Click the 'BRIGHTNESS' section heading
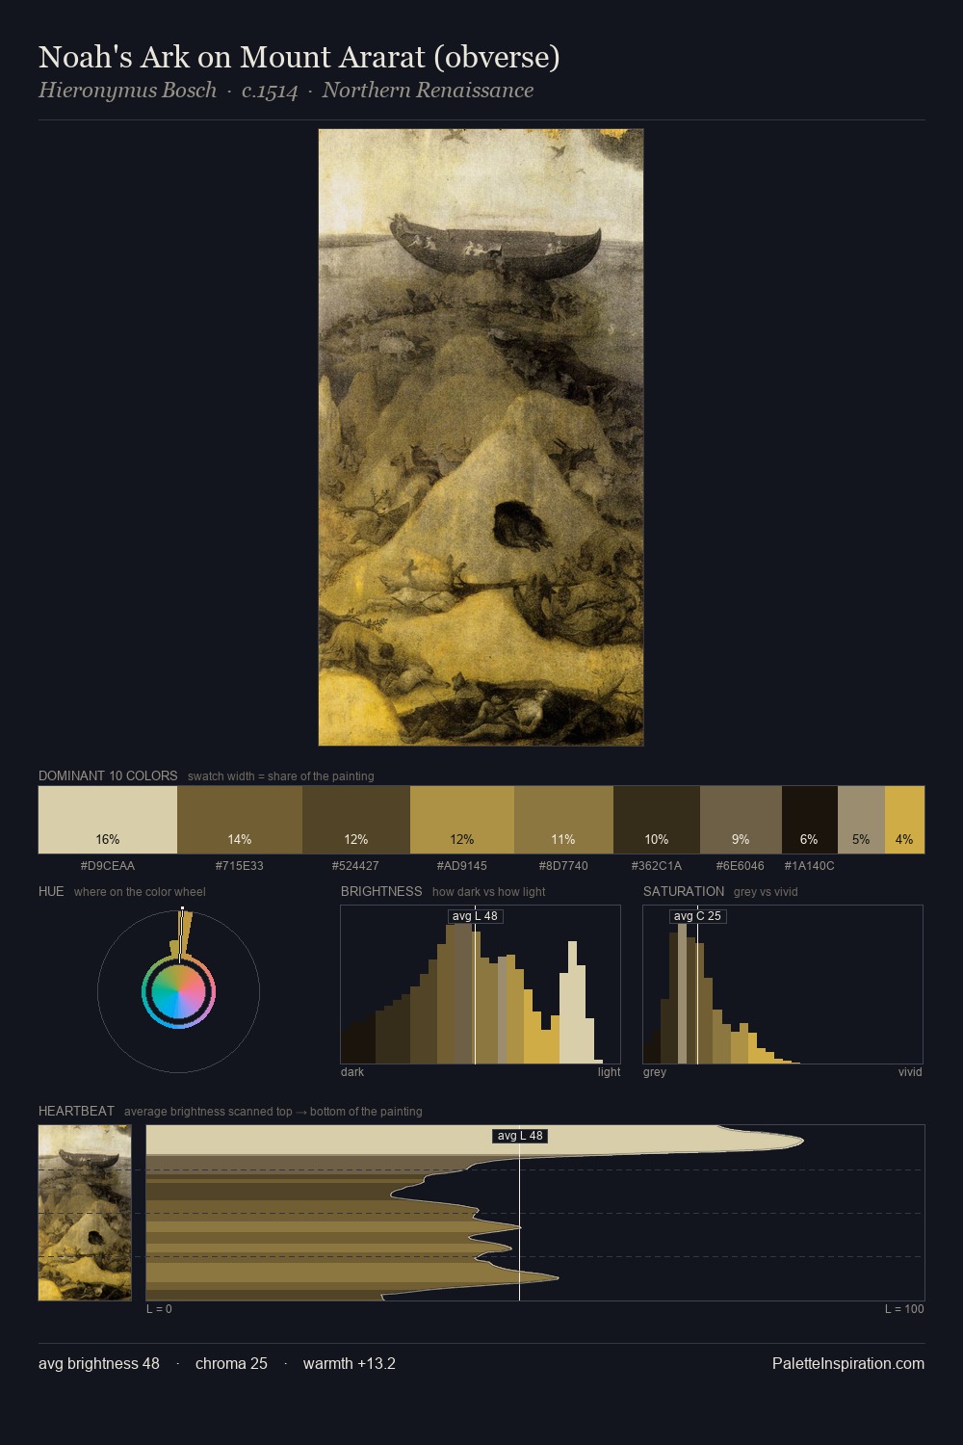This screenshot has width=963, height=1445. point(381,891)
